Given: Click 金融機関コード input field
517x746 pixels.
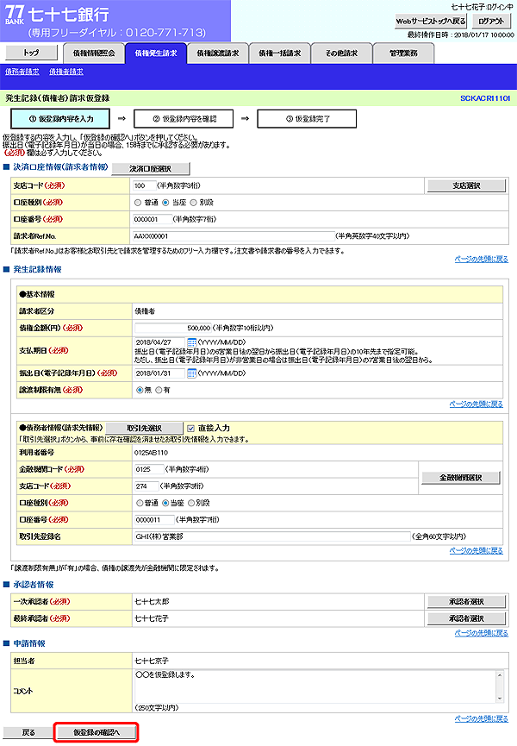Looking at the screenshot, I should 149,469.
